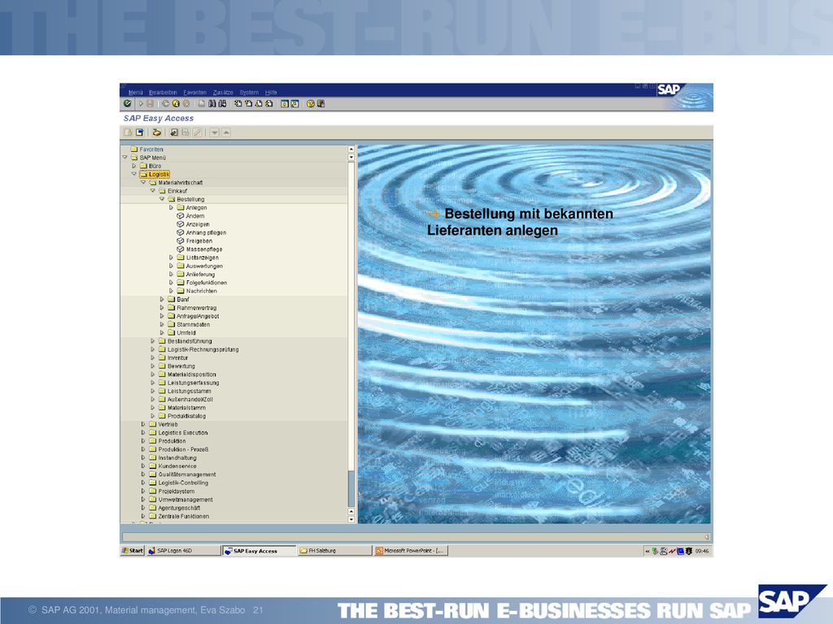
Task: Expand hidden system tray icons chevron
Action: (647, 552)
